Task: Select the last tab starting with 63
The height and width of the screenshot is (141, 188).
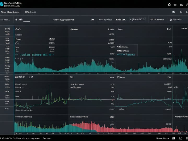Action: coord(176,20)
